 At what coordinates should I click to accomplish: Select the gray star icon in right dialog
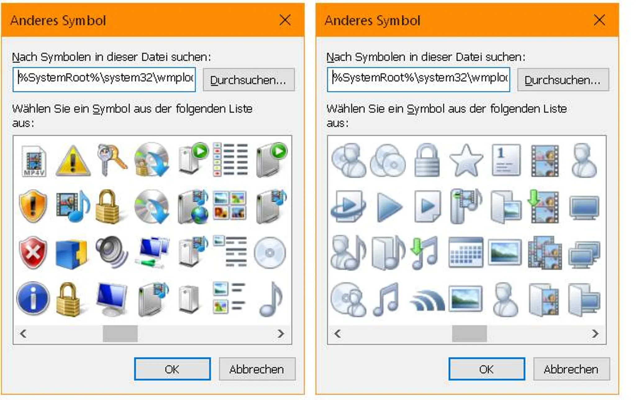pyautogui.click(x=466, y=160)
